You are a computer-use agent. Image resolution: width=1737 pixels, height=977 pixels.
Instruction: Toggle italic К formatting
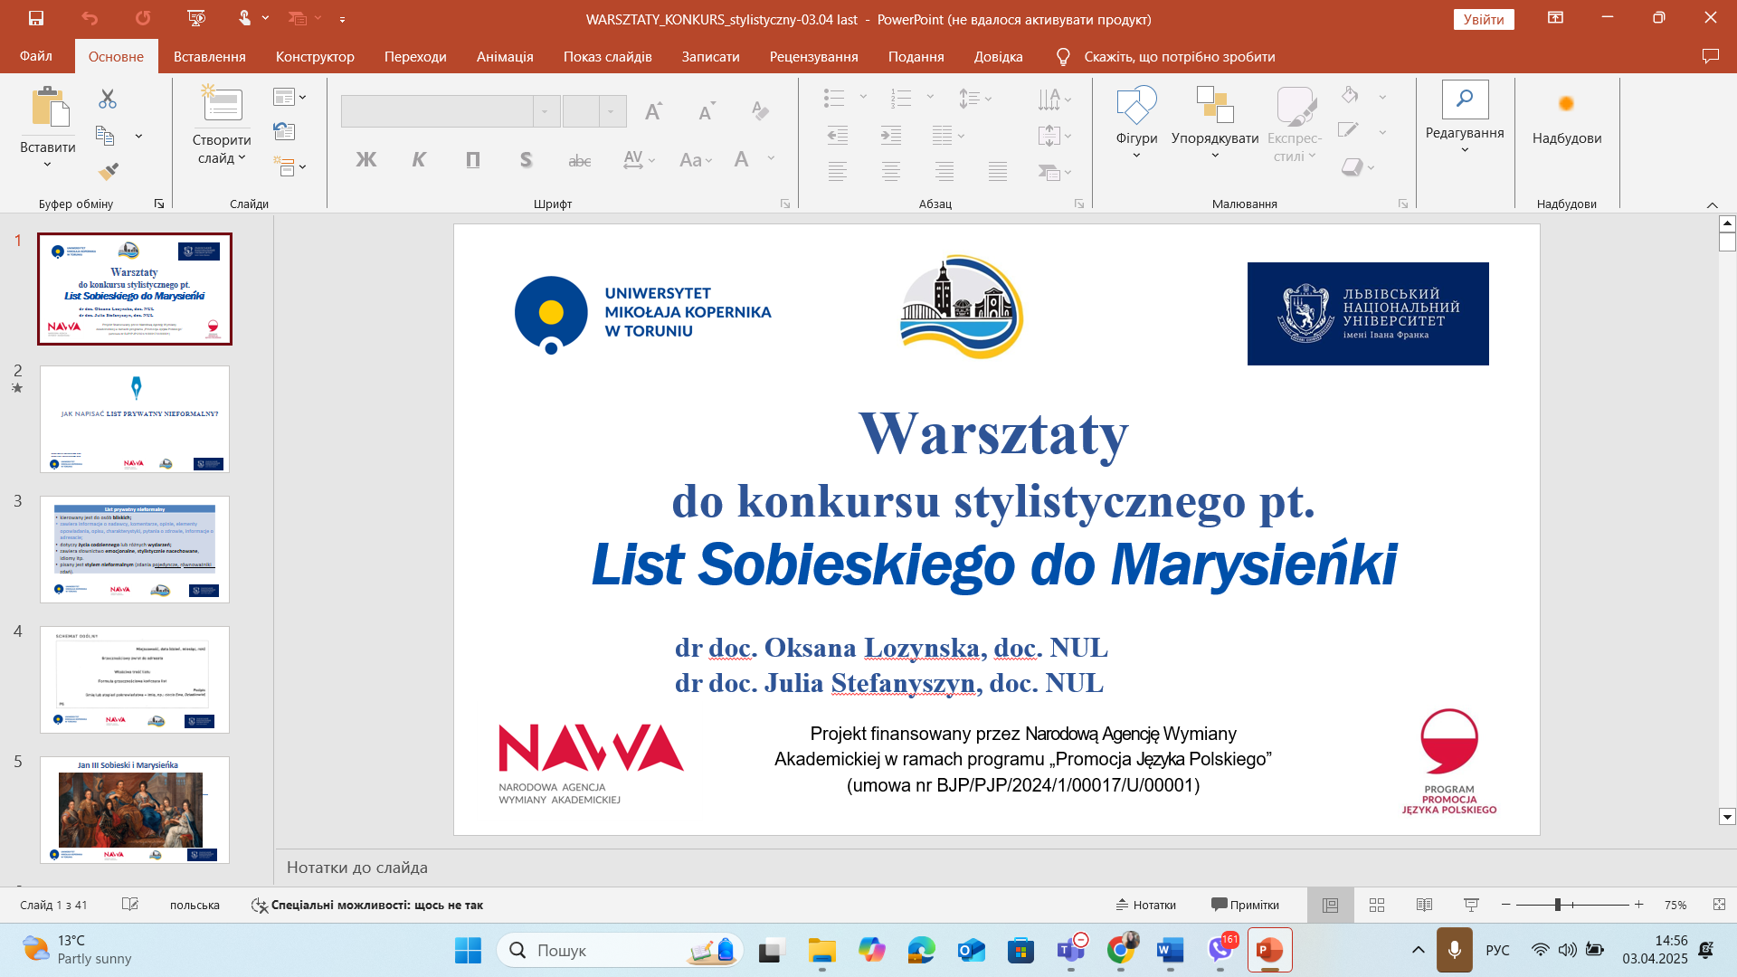click(419, 160)
